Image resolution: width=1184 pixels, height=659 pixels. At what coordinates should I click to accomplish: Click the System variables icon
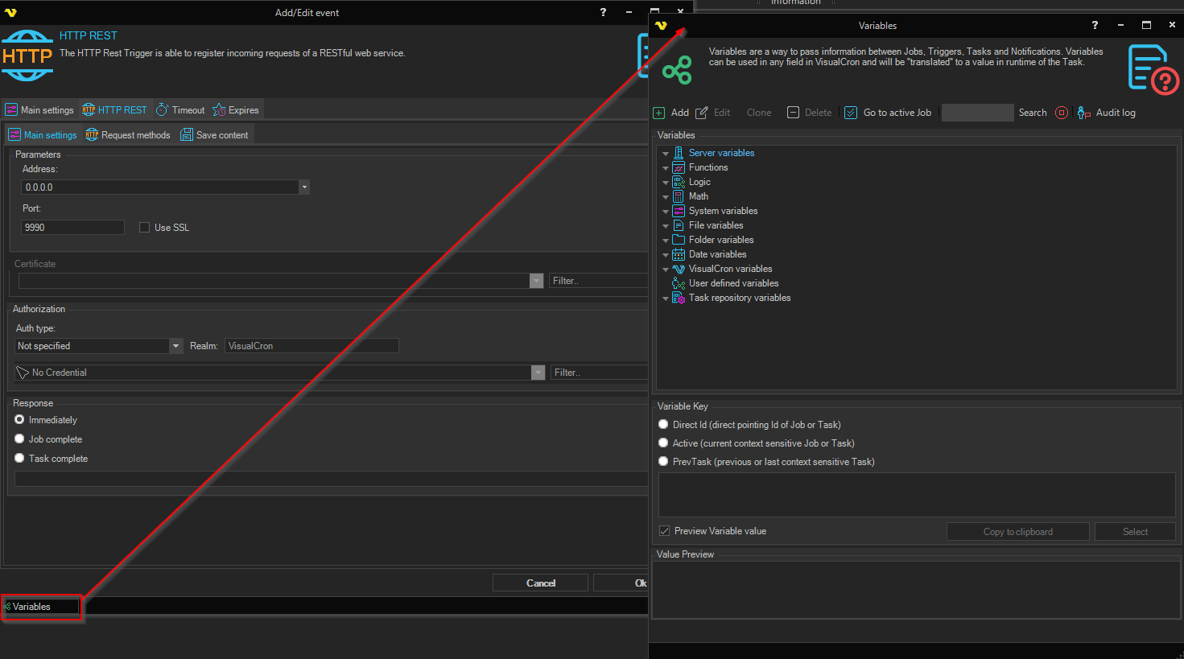[679, 211]
